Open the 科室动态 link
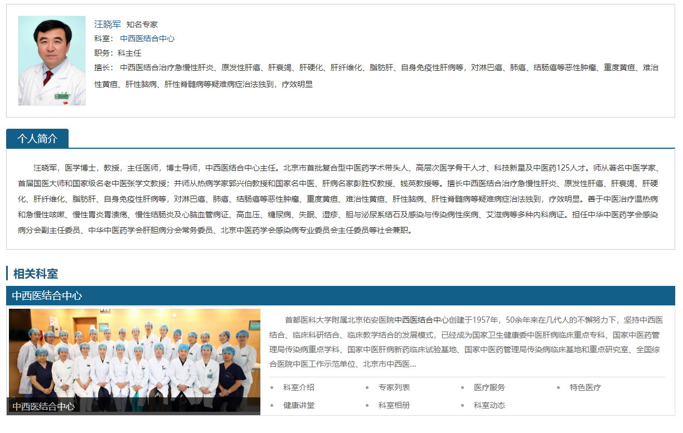The height and width of the screenshot is (433, 683). tap(490, 405)
